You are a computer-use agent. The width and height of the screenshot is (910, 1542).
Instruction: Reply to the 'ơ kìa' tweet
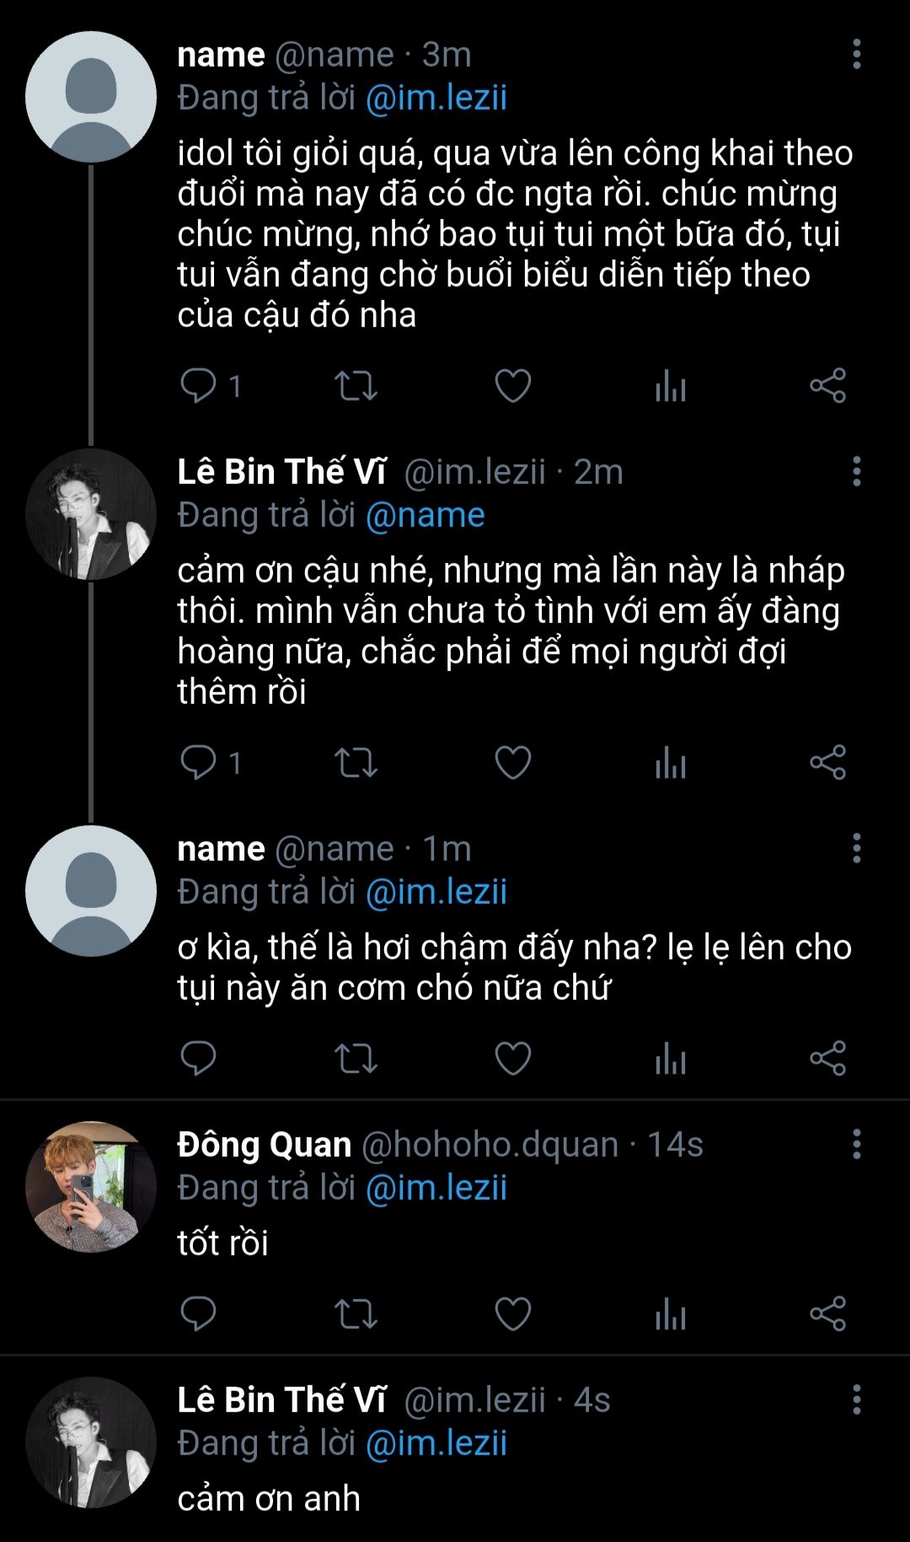coord(199,1059)
